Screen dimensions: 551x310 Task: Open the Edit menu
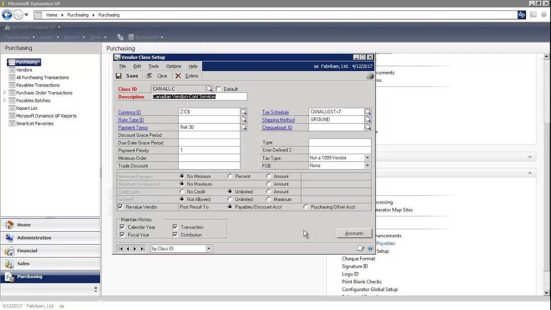pos(137,66)
